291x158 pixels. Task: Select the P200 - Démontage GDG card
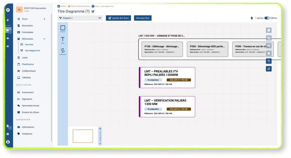(207, 49)
